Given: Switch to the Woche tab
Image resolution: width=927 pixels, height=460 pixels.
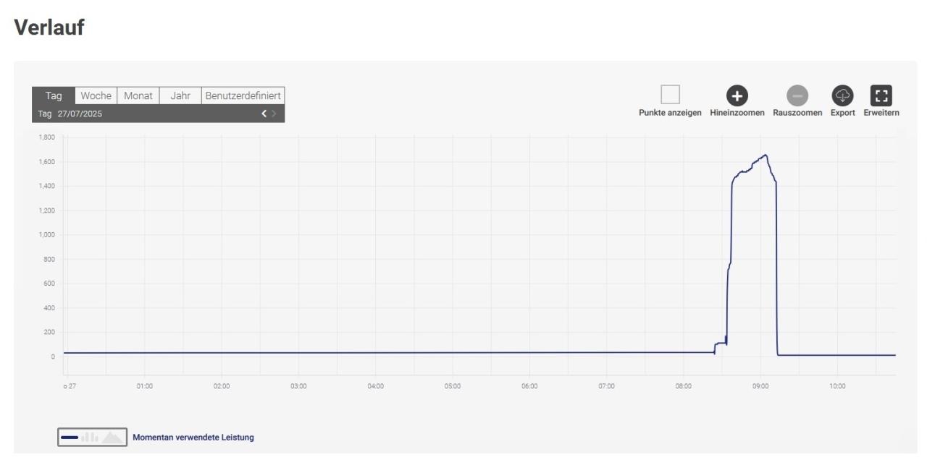Looking at the screenshot, I should click(x=96, y=95).
